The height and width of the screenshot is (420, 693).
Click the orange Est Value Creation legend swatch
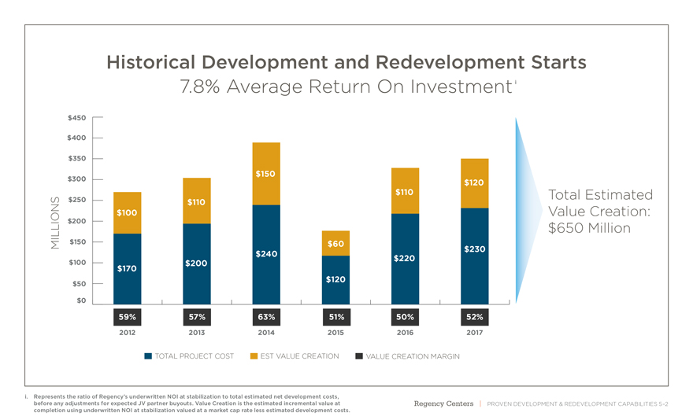click(x=254, y=356)
